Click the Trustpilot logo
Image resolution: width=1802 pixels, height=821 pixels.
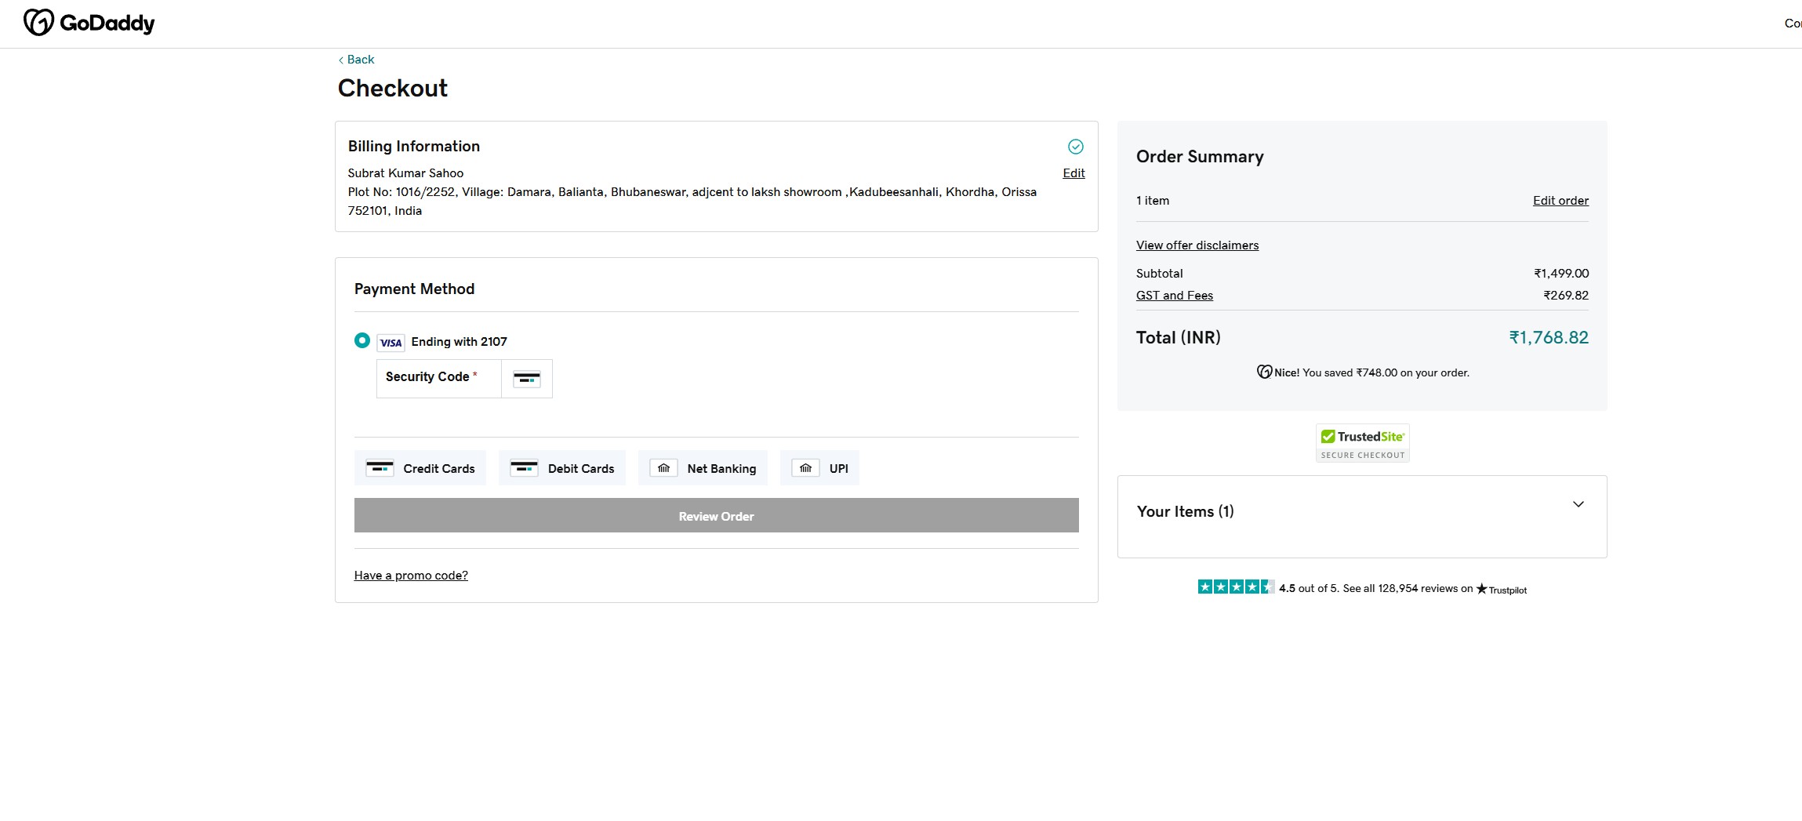1502,590
